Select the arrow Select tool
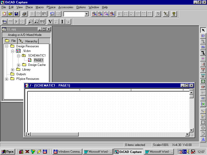Image resolution: width=207 pixels, height=155 pixels. 203,30
